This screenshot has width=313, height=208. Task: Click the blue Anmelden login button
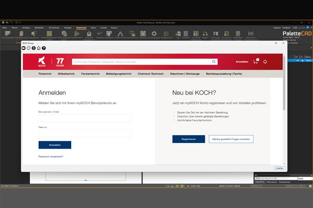coord(55,145)
